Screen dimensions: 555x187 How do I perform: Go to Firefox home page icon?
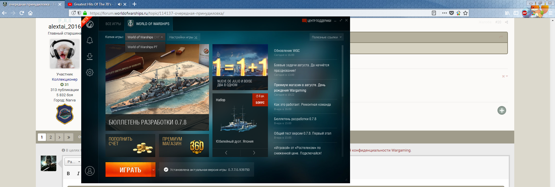click(x=30, y=13)
